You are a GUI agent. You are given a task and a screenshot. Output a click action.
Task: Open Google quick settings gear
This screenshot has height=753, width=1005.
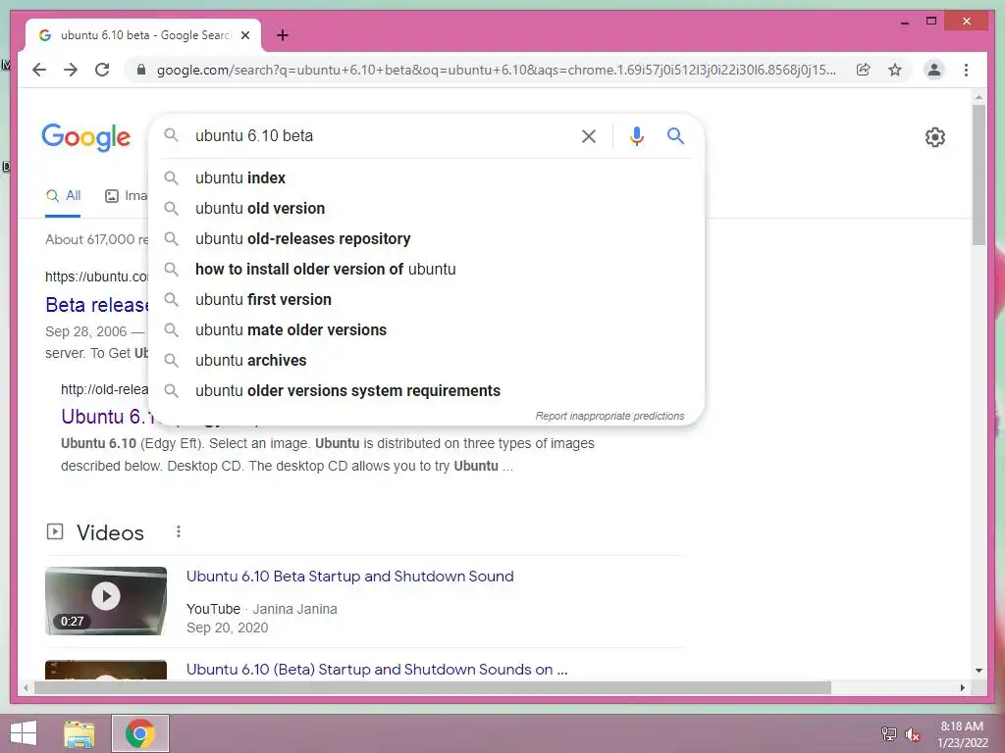(x=934, y=136)
